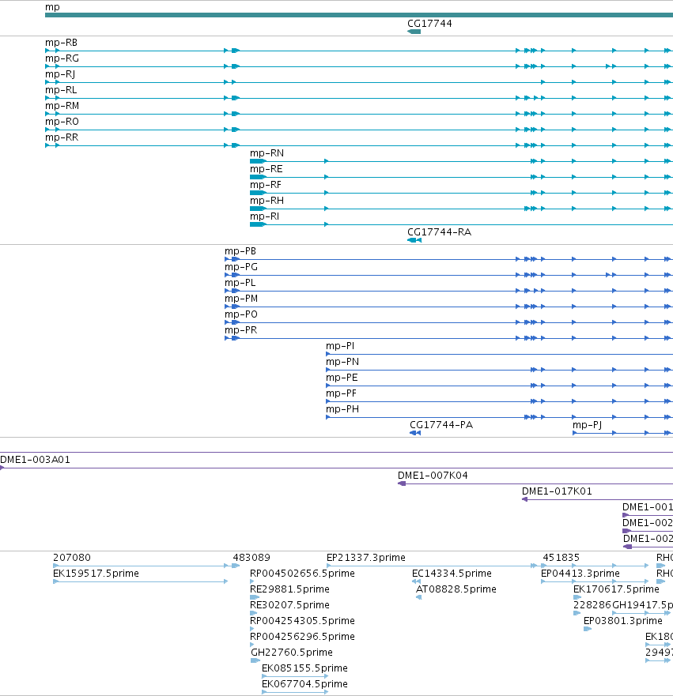Choose the 'RE30207.5prime' EST label
Screen dimensions: 673x696
tap(289, 605)
